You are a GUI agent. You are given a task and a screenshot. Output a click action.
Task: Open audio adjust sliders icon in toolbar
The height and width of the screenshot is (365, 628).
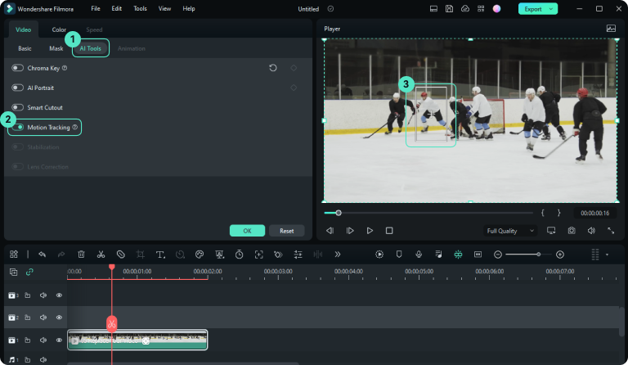(x=298, y=255)
